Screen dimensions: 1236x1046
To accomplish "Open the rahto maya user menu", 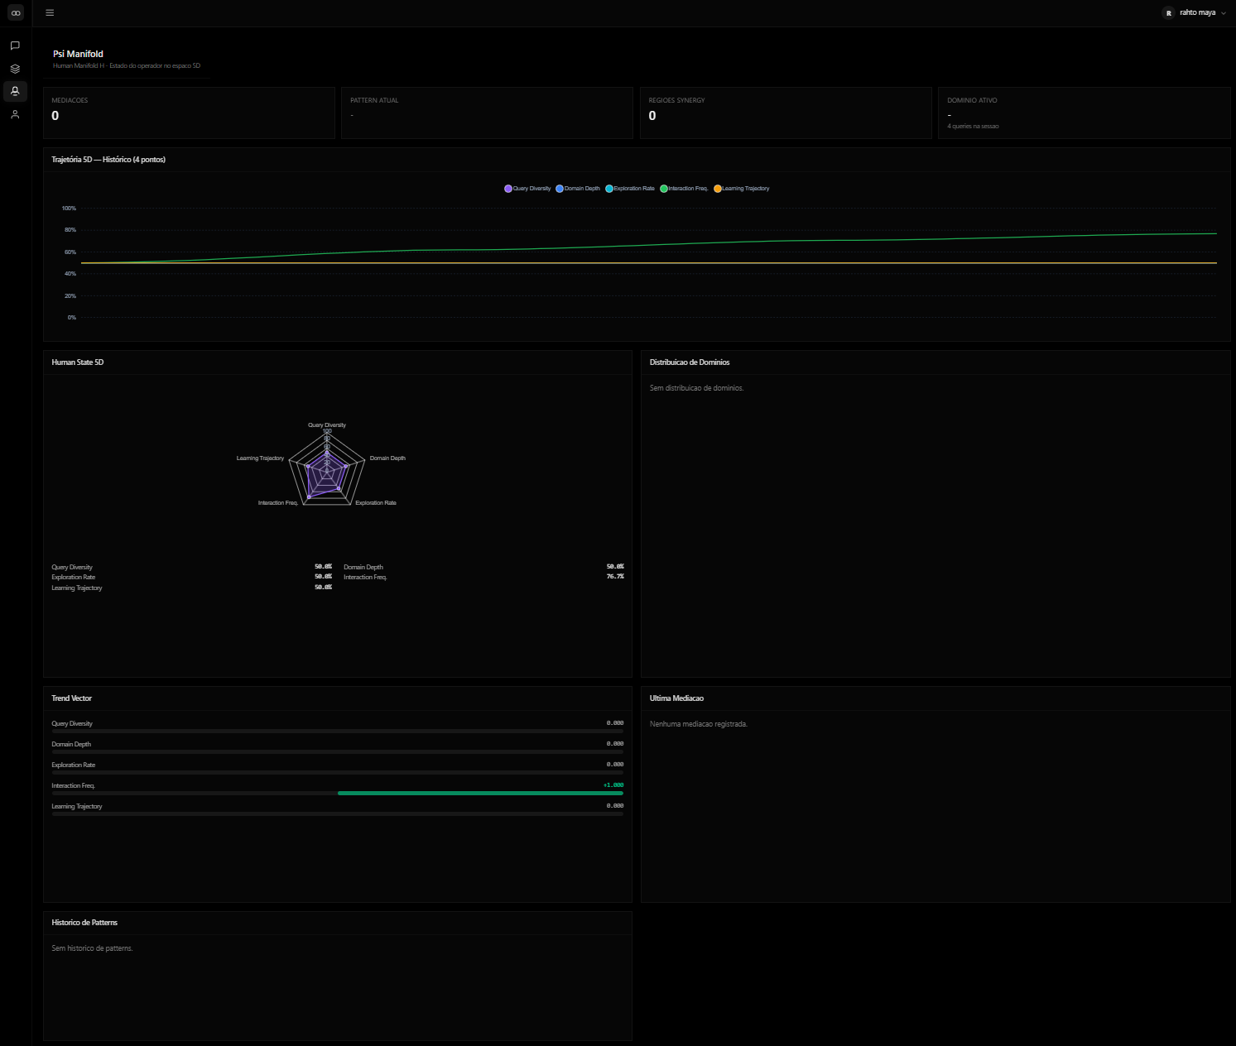I will (1195, 12).
